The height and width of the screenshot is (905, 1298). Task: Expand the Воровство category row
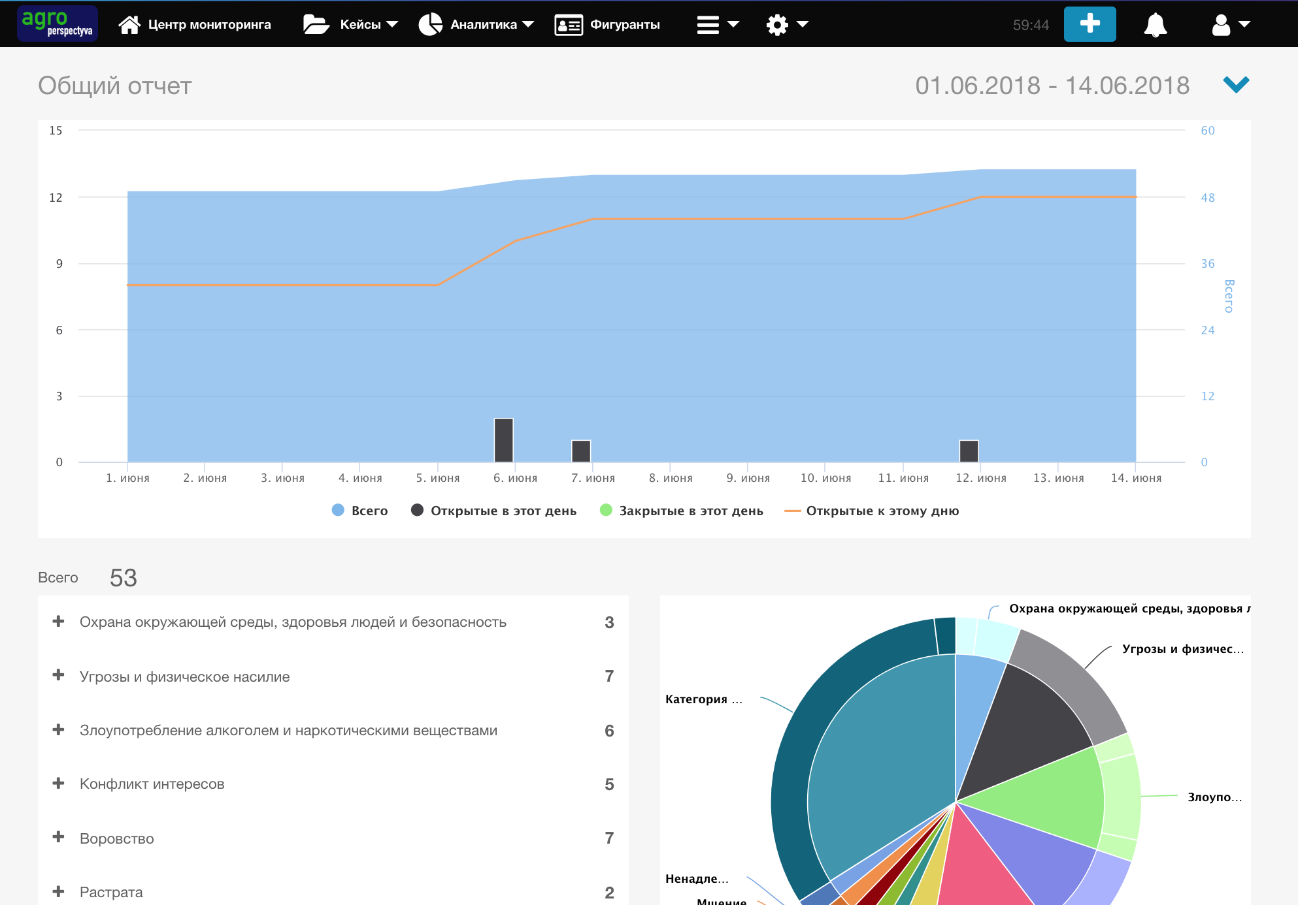tap(59, 837)
